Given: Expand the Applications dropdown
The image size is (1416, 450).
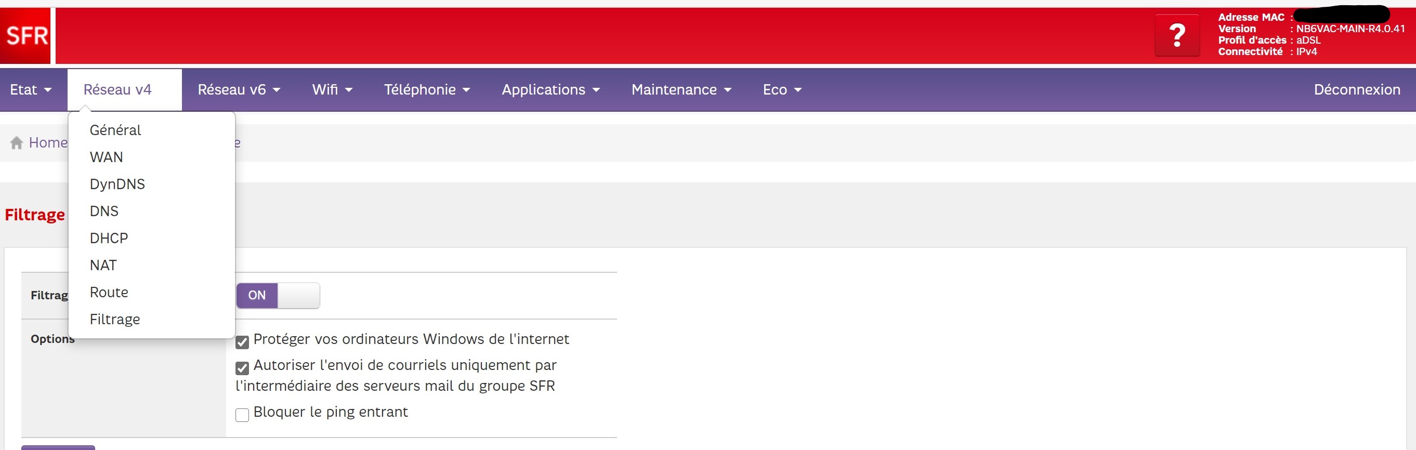Looking at the screenshot, I should 550,89.
